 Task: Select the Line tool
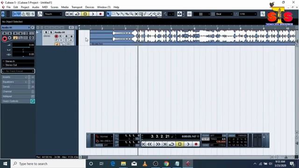150,14
